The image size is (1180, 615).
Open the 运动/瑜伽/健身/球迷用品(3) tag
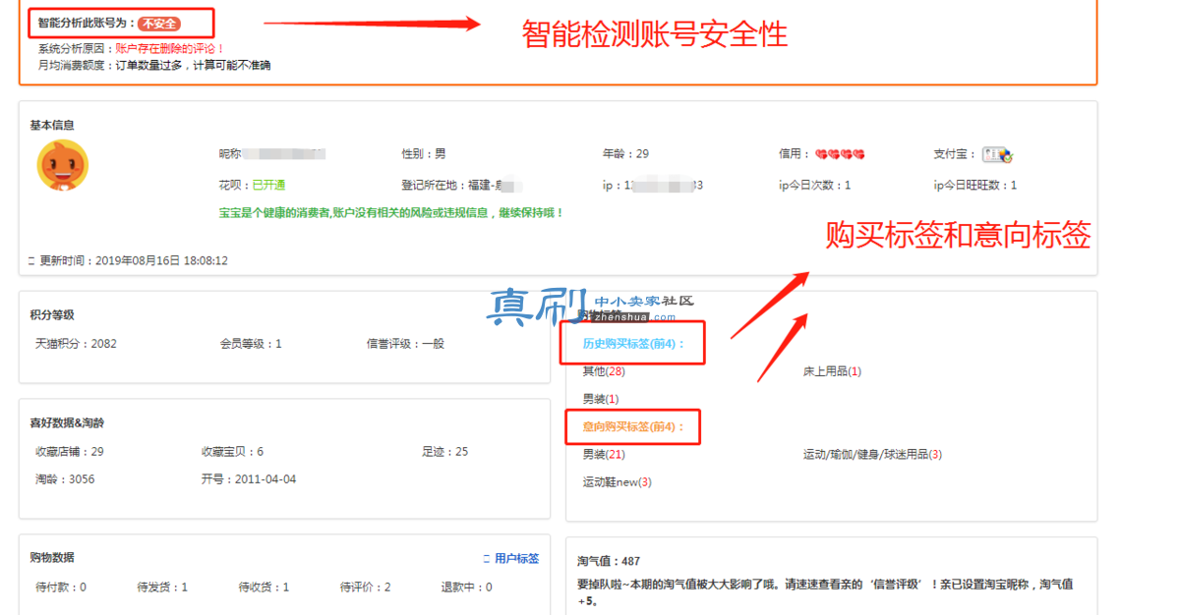[872, 454]
